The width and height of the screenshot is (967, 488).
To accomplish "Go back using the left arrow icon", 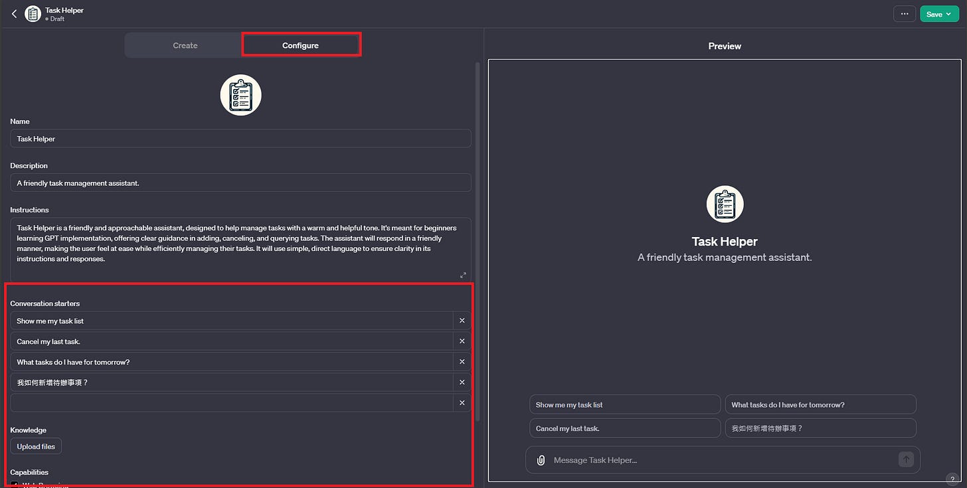I will pyautogui.click(x=14, y=14).
